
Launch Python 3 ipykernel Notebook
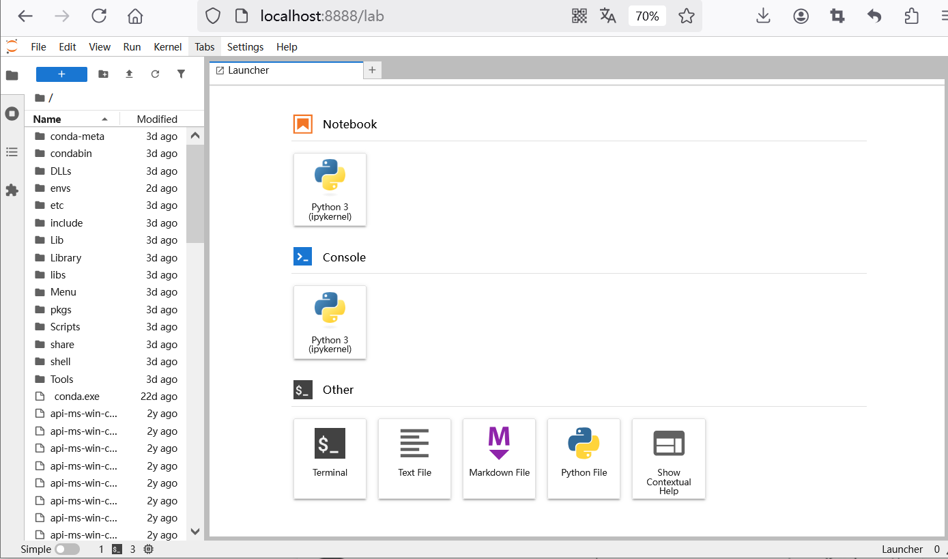(330, 189)
